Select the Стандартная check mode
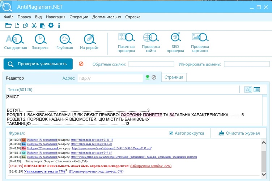Screen dimensions: 272x181 (x=16, y=42)
